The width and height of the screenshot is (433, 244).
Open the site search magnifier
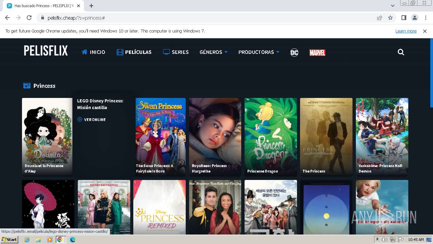401,52
